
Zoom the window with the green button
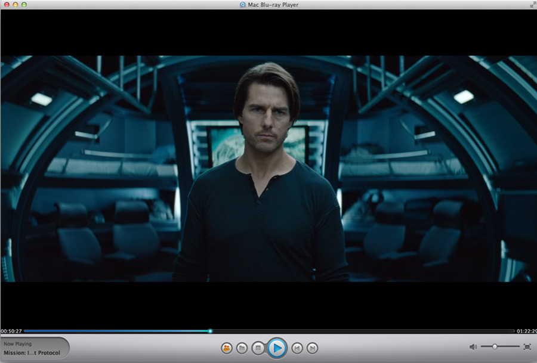pyautogui.click(x=24, y=5)
